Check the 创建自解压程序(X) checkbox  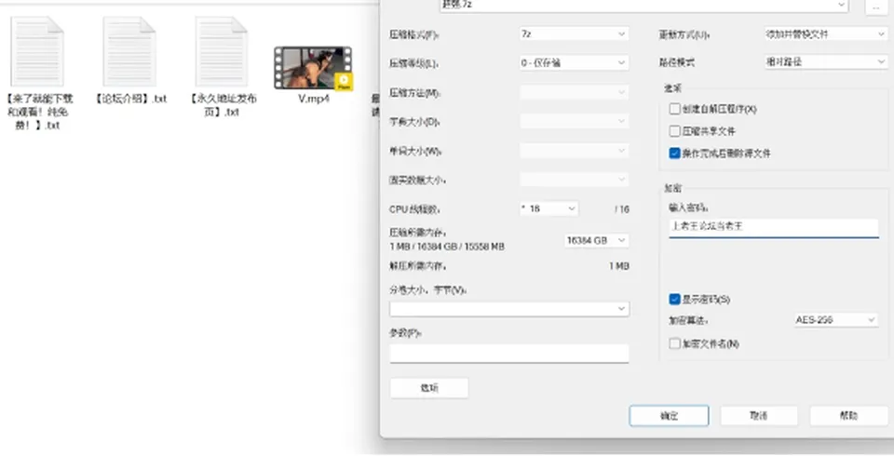(674, 109)
